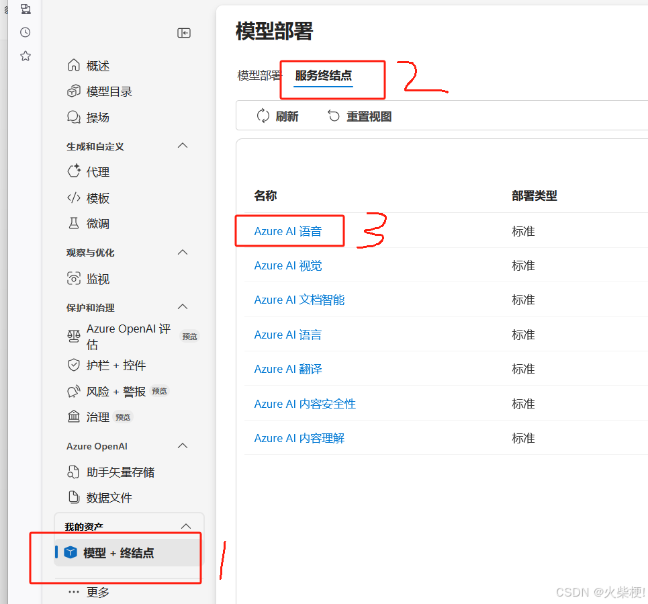Click the file icon for 数据文件
648x604 pixels.
tap(74, 497)
